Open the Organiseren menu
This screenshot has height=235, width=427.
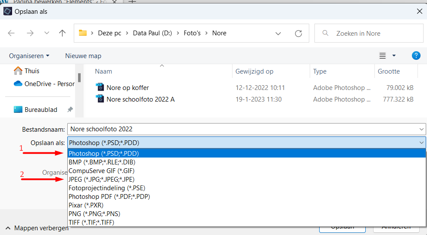point(29,56)
